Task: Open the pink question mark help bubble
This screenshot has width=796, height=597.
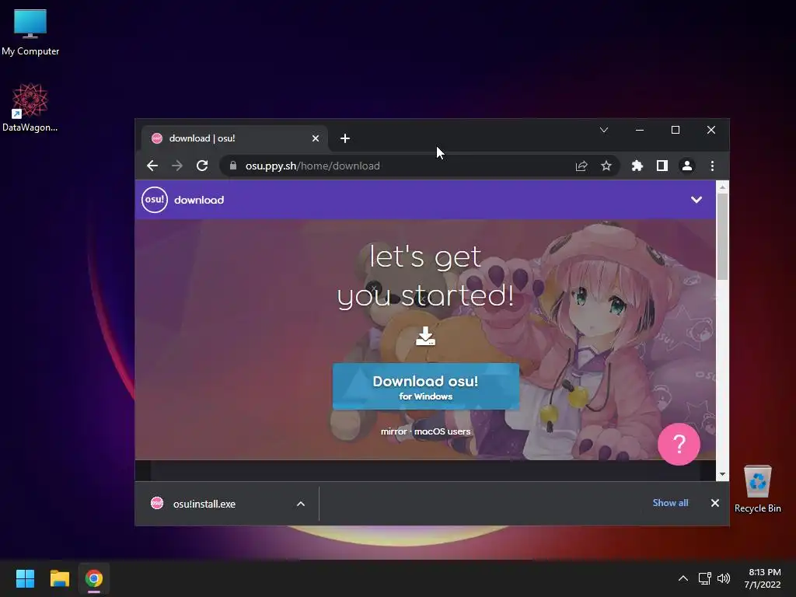Action: (679, 444)
